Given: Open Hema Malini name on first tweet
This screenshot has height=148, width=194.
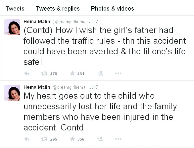Looking at the screenshot, I should click(37, 22).
